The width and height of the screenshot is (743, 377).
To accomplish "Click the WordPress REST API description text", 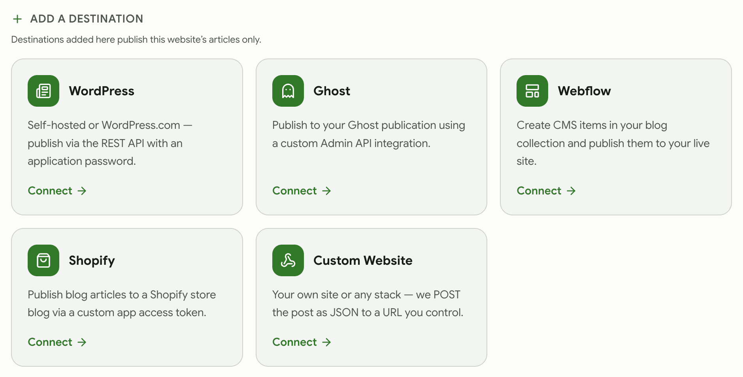I will click(110, 143).
